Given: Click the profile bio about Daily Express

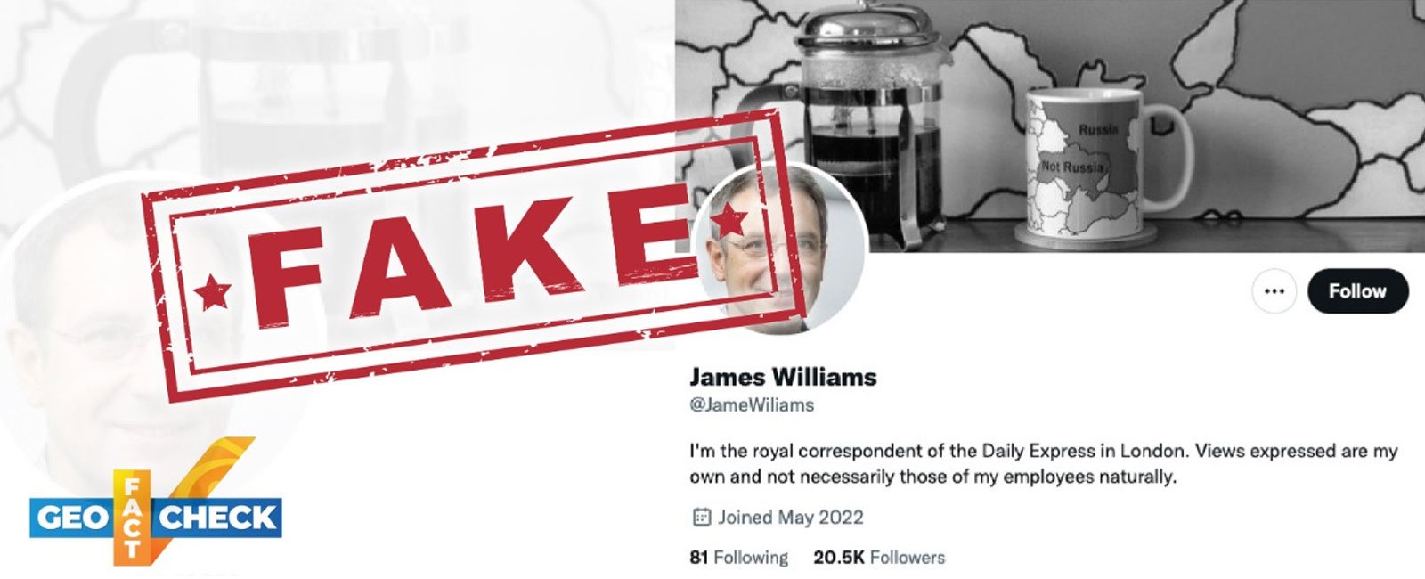Looking at the screenshot, I should pyautogui.click(x=1044, y=463).
